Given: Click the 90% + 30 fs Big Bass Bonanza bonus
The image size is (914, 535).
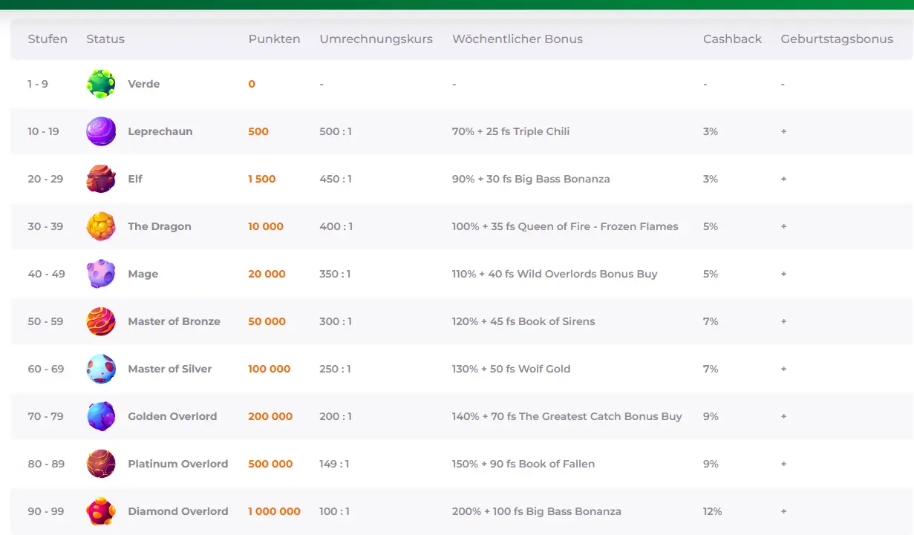Looking at the screenshot, I should [x=531, y=179].
